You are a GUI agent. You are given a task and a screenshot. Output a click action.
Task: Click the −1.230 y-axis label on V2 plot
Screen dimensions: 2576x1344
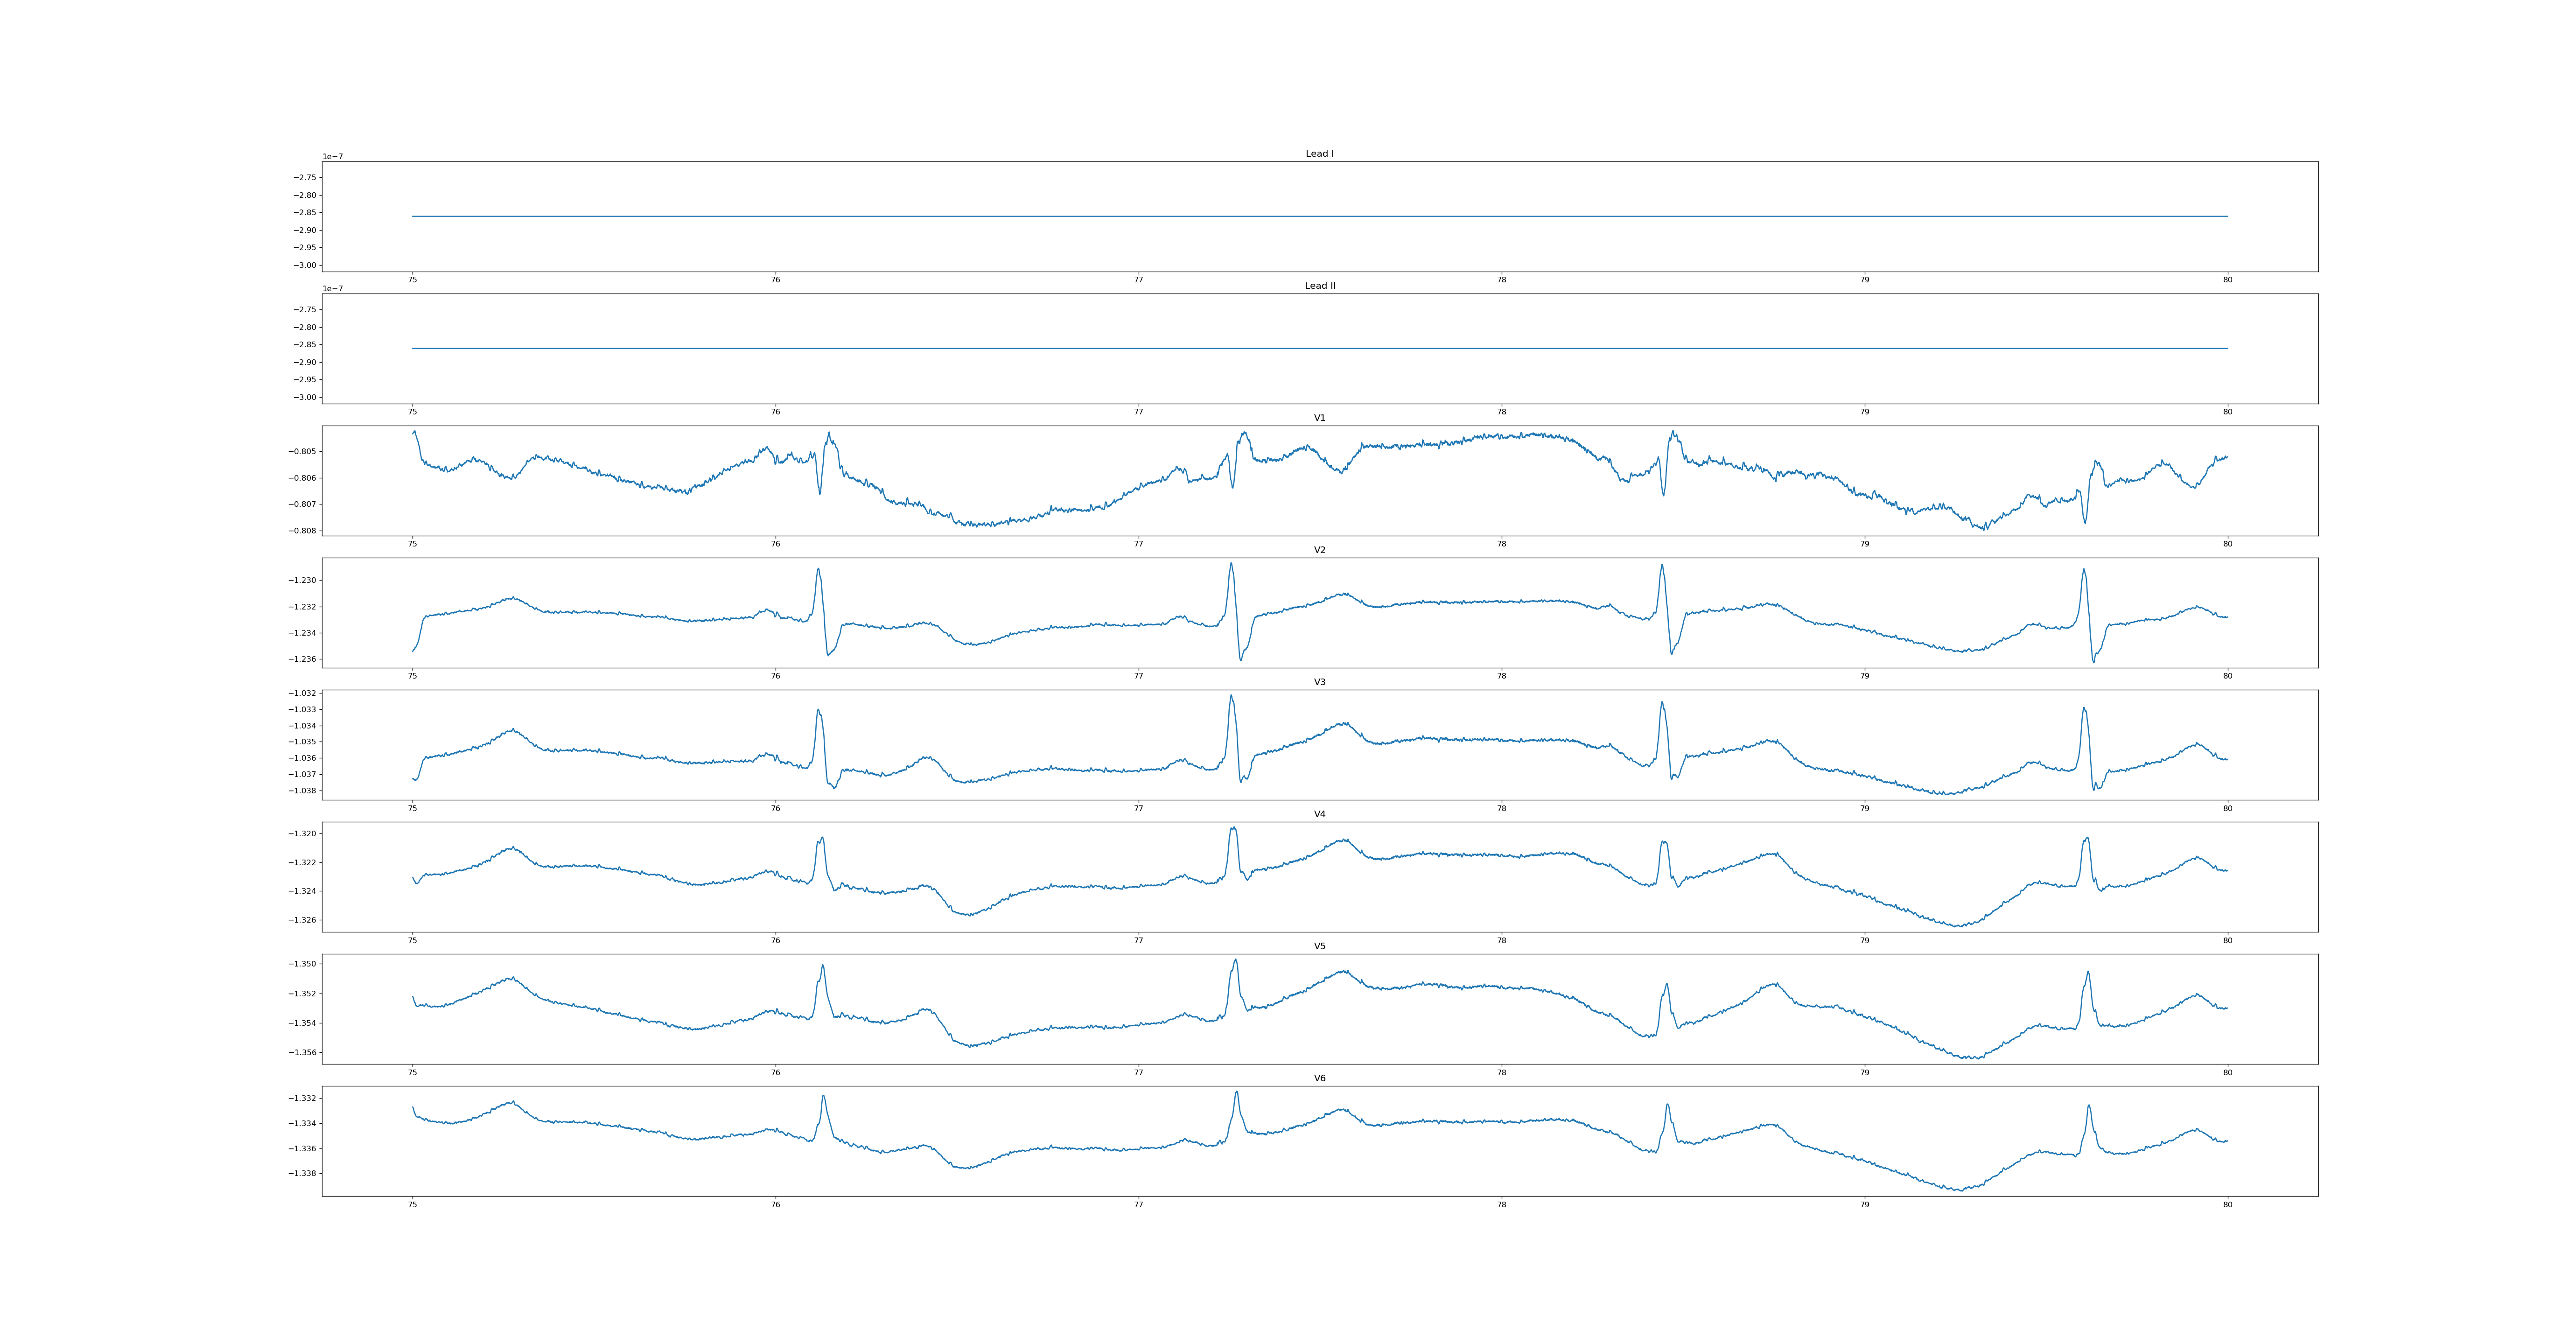point(303,581)
